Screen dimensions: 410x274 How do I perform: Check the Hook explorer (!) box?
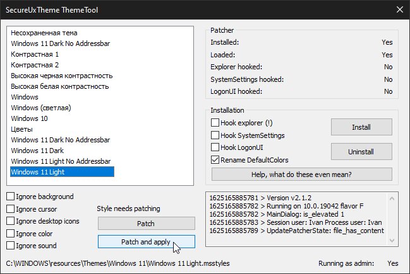coord(215,123)
